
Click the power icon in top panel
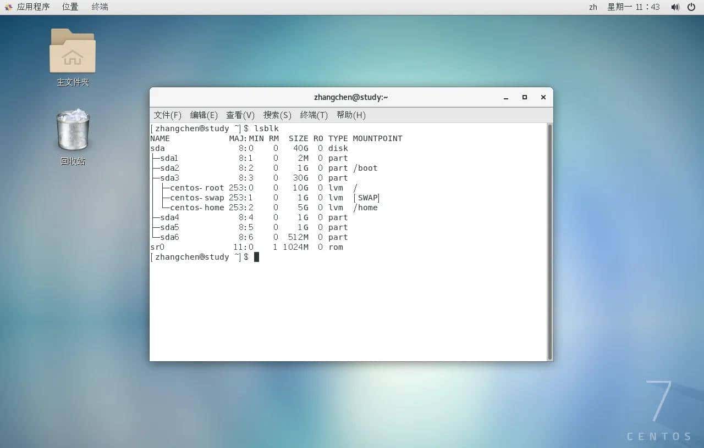(691, 7)
